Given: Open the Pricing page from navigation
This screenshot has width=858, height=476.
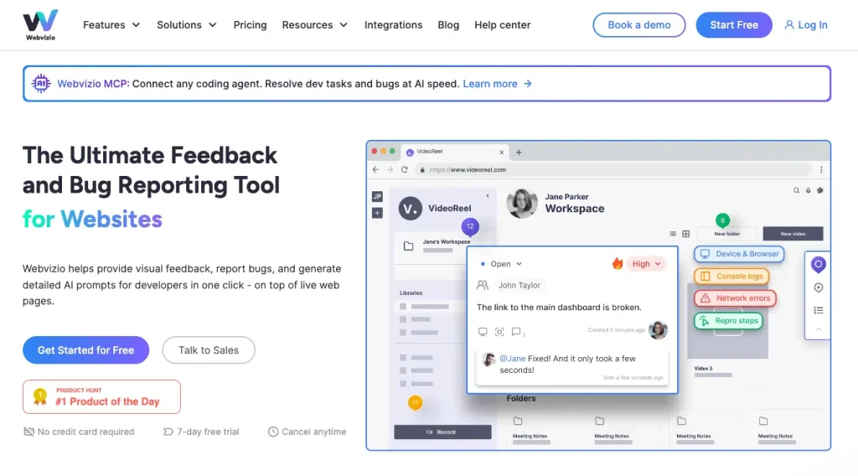Looking at the screenshot, I should (x=250, y=25).
